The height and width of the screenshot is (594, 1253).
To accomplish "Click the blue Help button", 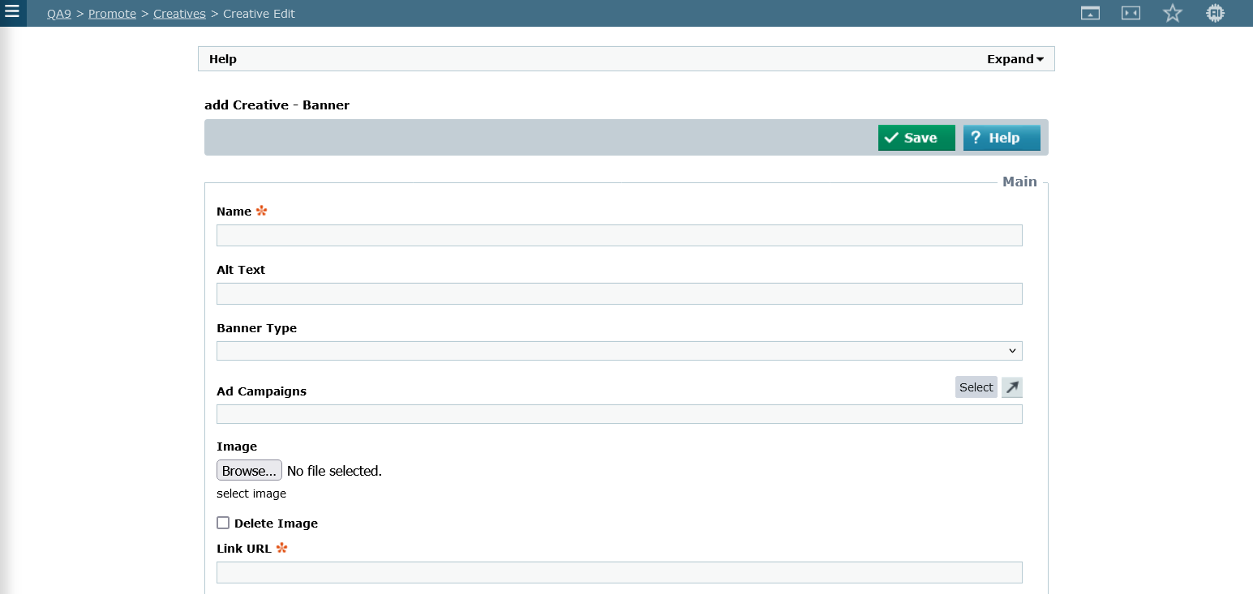I will pos(1001,138).
